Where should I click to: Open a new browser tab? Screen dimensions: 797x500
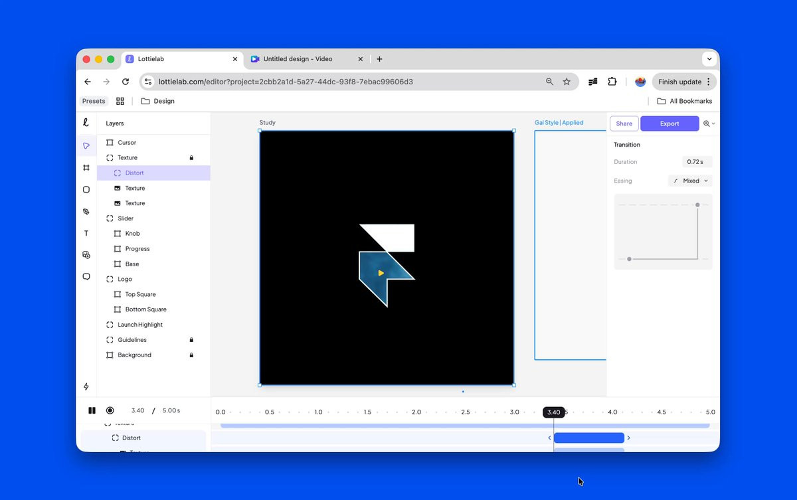379,59
